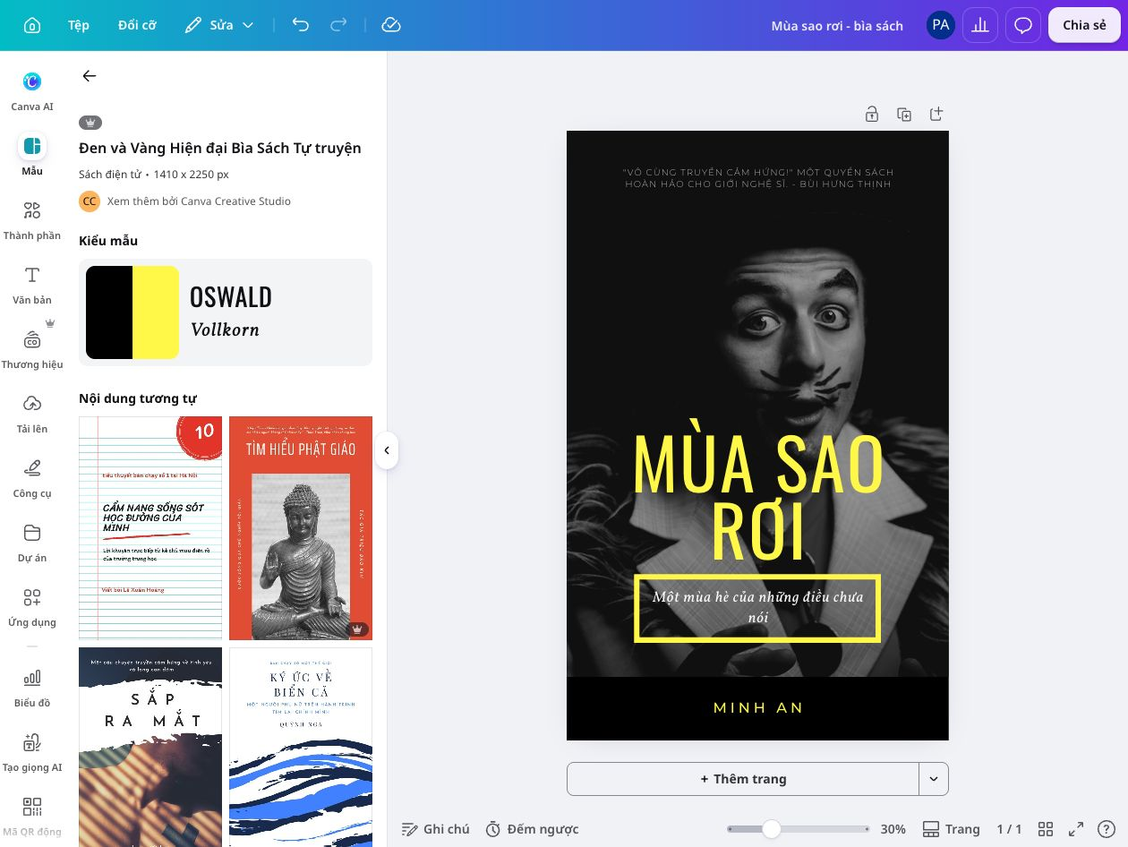Open the Văn bản text tab

(32, 284)
